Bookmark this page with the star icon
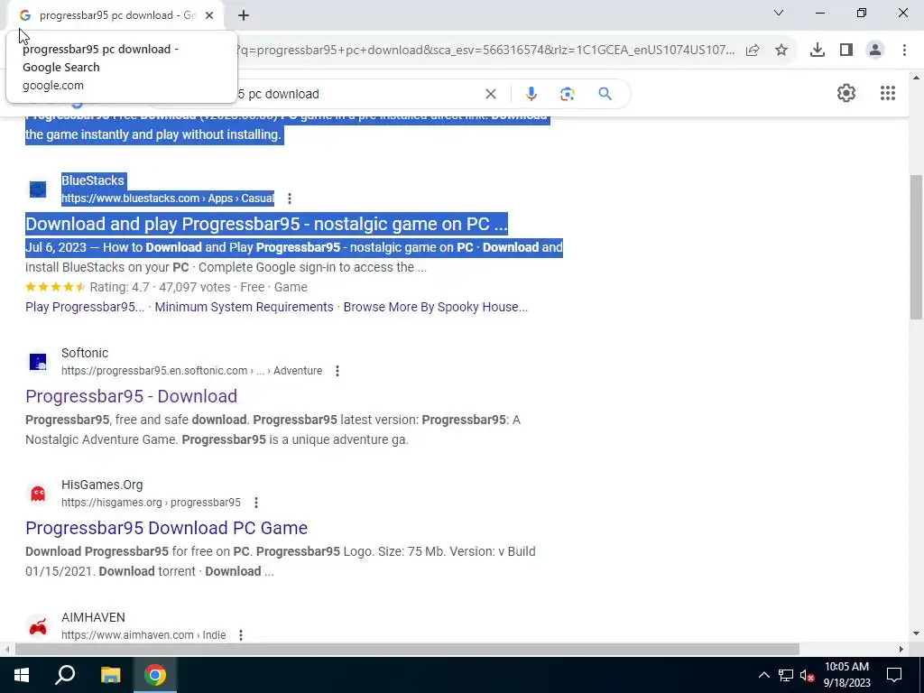This screenshot has width=924, height=693. pos(781,51)
